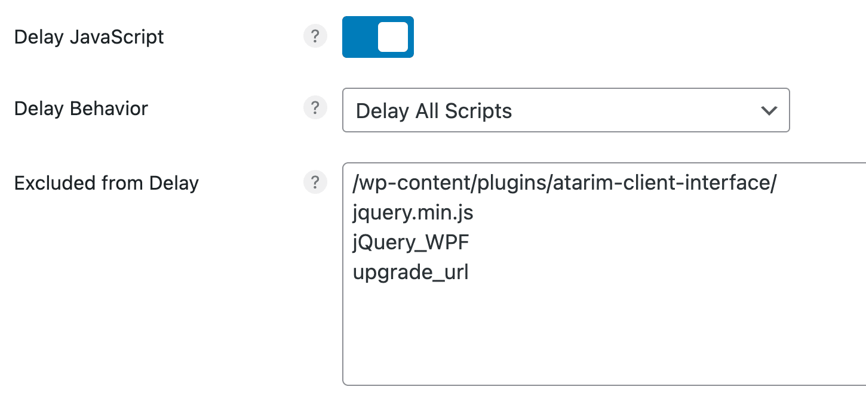Viewport: 866px width, 402px height.
Task: Select the Delay JavaScript label
Action: [88, 36]
